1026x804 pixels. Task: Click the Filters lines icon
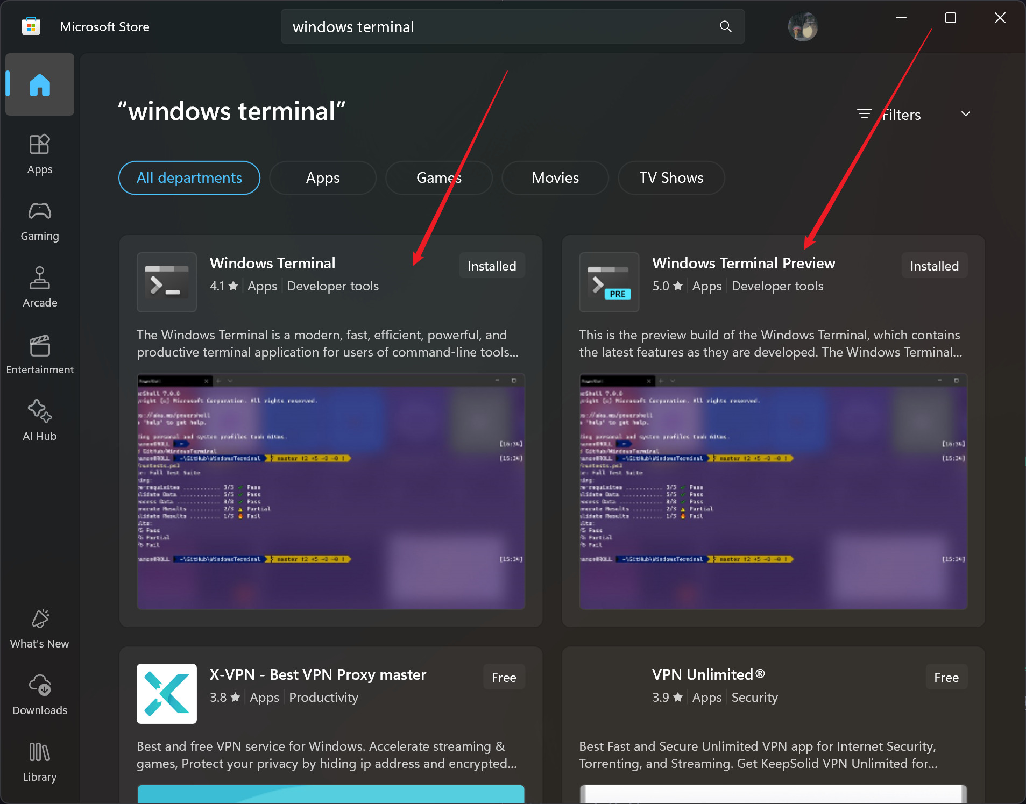point(864,114)
